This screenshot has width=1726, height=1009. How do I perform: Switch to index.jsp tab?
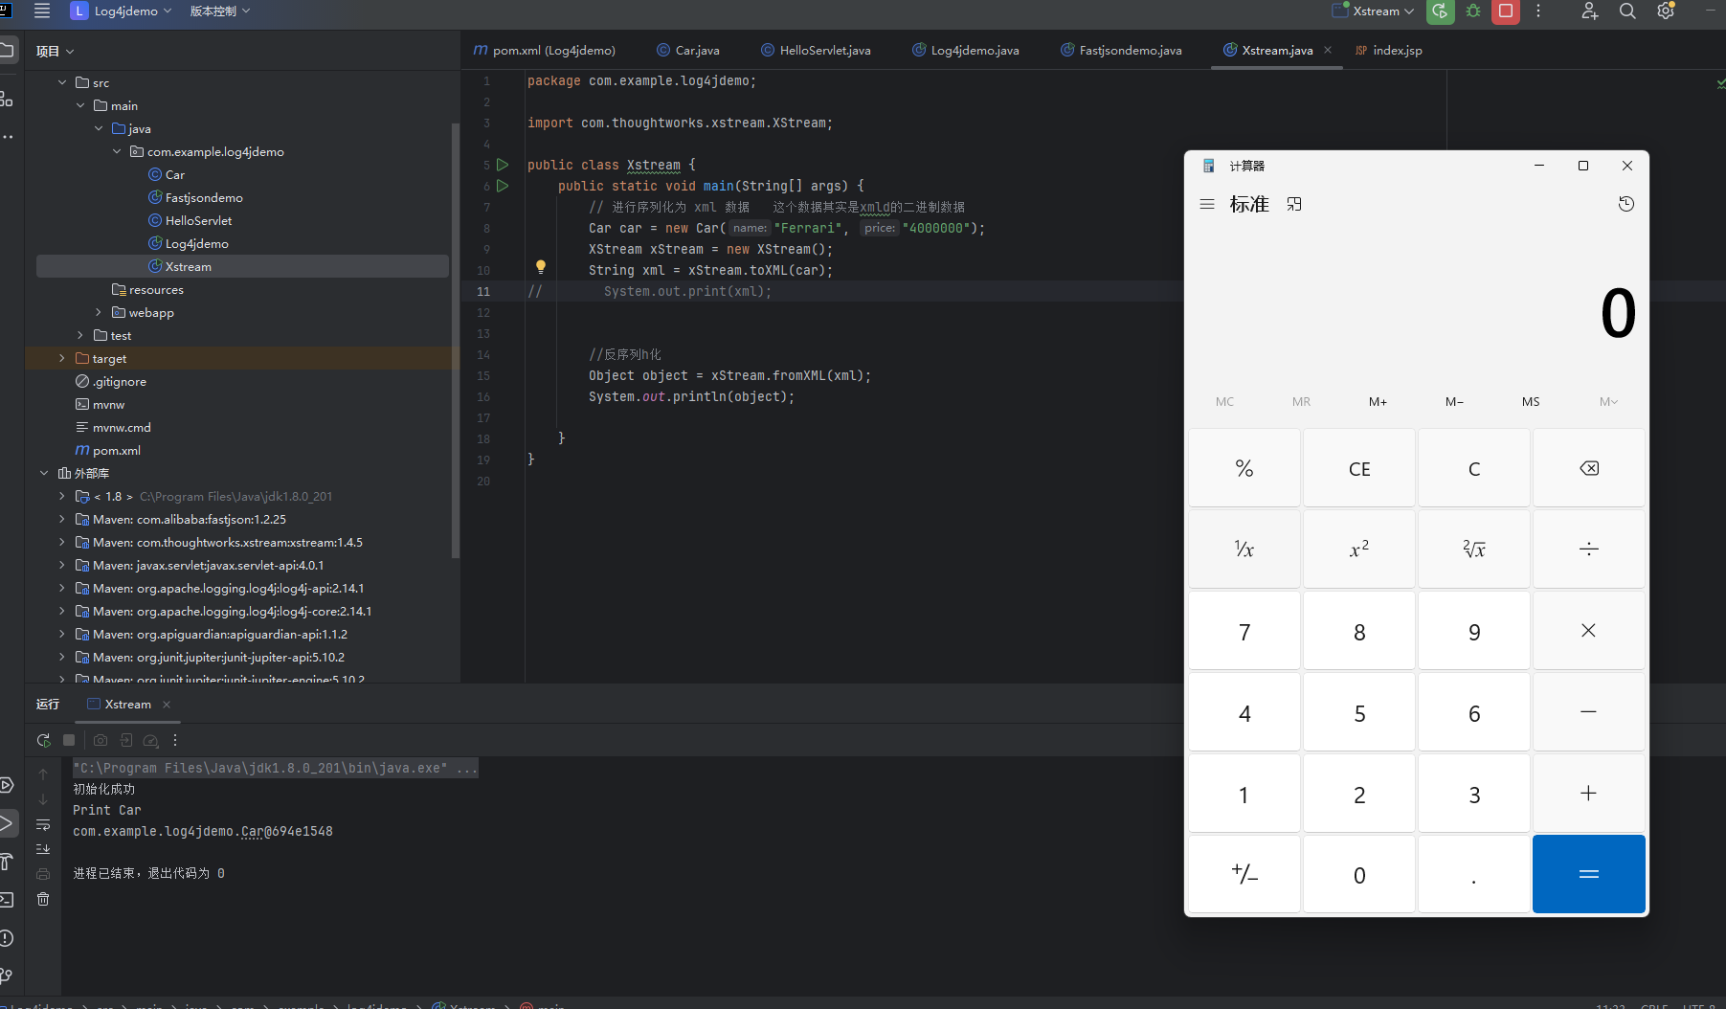point(1389,51)
